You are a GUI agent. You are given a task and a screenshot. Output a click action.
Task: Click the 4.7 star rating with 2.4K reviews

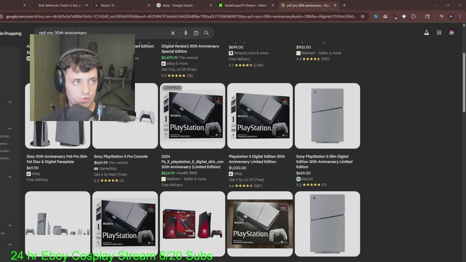pos(246,65)
